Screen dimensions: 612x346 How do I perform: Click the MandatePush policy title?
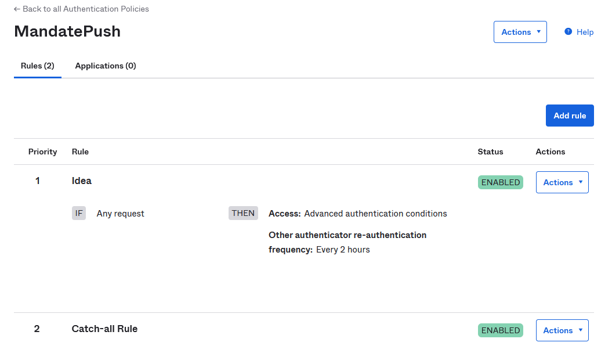[x=67, y=31]
